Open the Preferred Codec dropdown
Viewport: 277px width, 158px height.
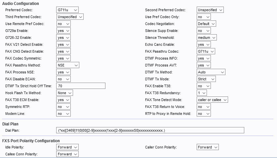coord(67,10)
